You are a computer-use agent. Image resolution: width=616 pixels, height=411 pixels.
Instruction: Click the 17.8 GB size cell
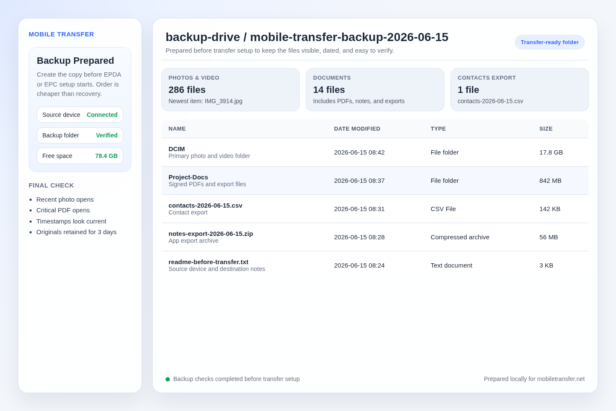click(x=551, y=152)
